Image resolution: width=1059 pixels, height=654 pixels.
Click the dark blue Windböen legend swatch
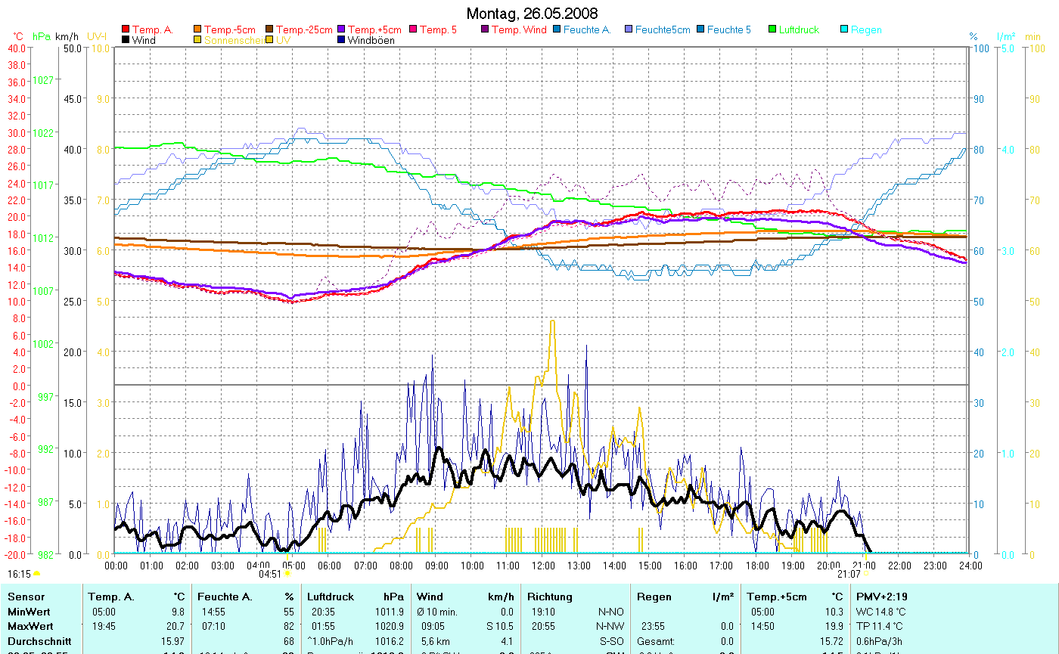point(342,40)
